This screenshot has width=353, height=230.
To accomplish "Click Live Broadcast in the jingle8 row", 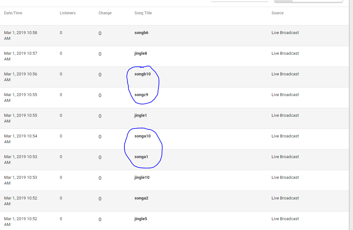I will click(x=285, y=53).
